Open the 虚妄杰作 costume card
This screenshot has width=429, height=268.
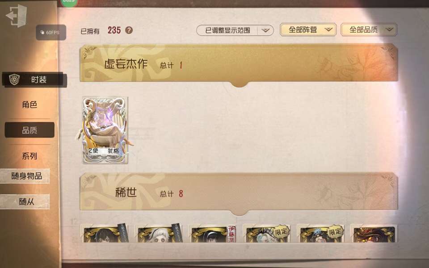[x=105, y=130]
